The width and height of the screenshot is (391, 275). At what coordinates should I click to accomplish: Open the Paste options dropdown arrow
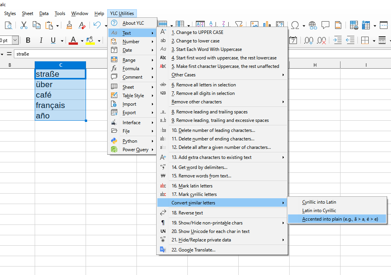tap(57, 26)
